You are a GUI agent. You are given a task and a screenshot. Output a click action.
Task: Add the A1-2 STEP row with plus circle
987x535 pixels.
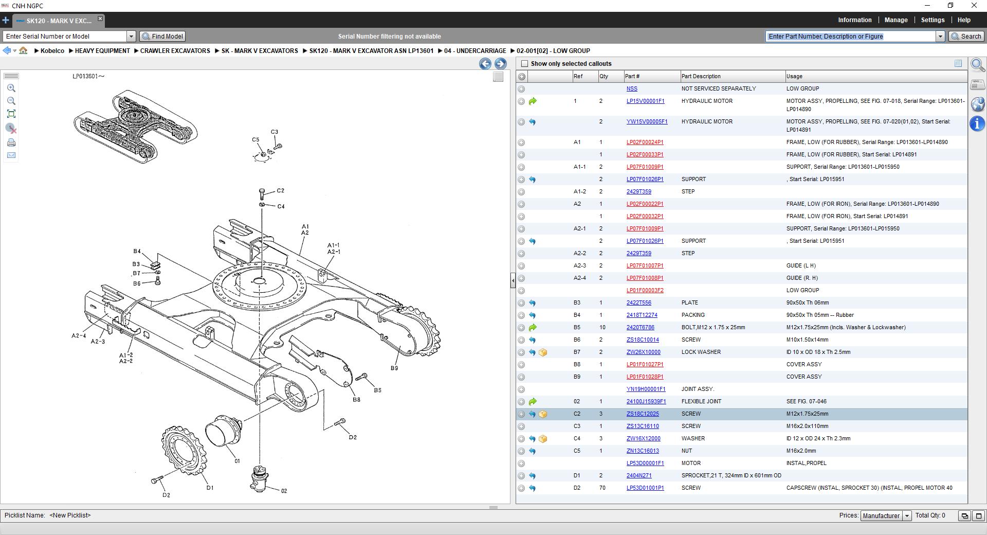click(521, 192)
